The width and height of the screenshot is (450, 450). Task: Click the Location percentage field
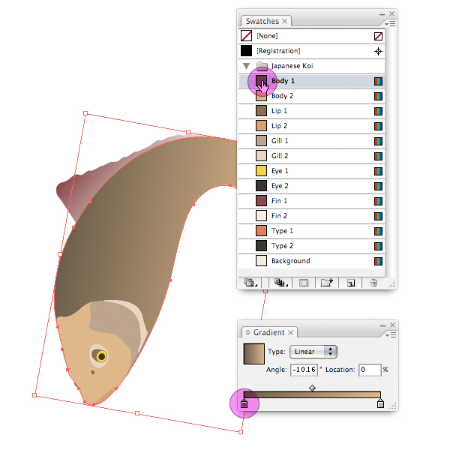(370, 370)
